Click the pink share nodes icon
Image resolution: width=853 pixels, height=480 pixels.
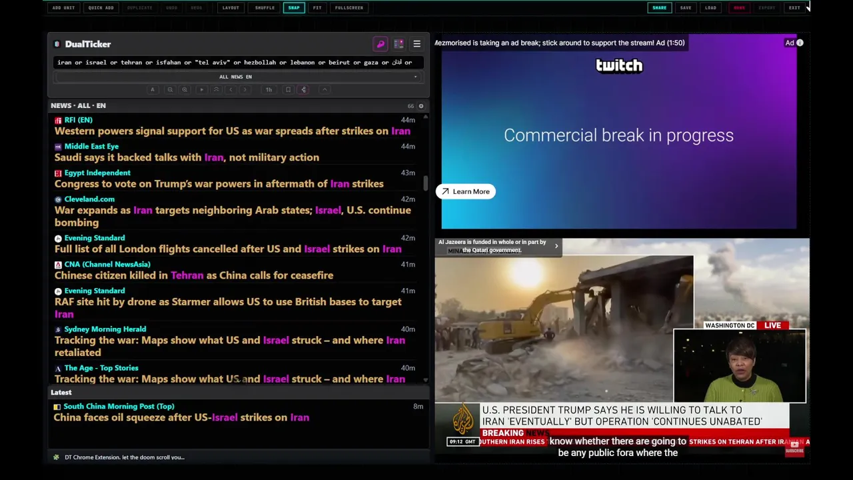click(303, 89)
